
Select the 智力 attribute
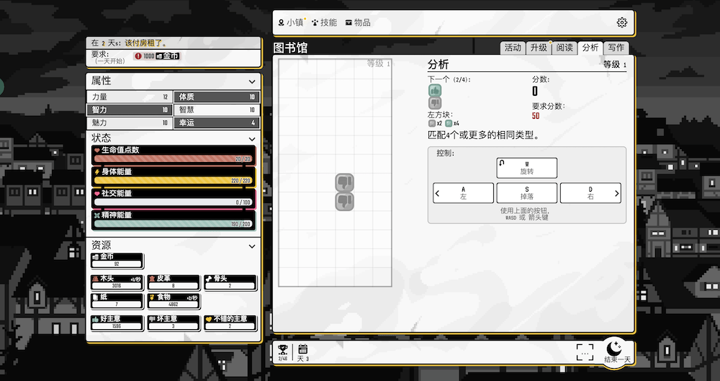click(x=130, y=110)
